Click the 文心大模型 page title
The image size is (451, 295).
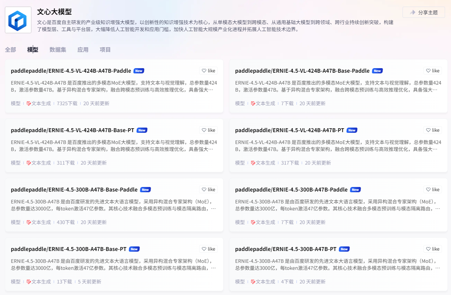click(54, 12)
